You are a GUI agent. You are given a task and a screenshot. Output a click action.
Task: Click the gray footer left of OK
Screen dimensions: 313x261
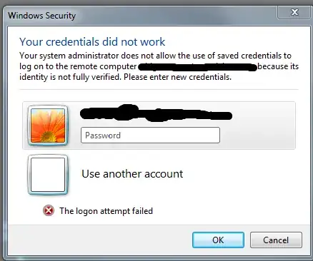[x=100, y=240]
